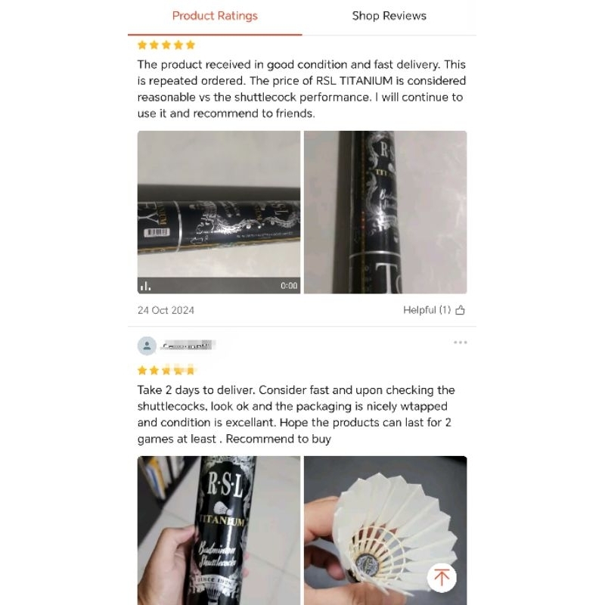Tap the second reviewer's avatar icon
605x605 pixels.
coord(147,346)
